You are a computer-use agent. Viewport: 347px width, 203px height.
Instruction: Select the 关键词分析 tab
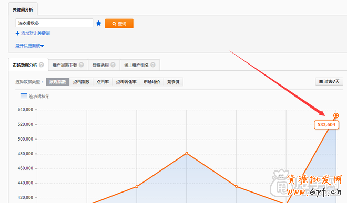click(23, 9)
